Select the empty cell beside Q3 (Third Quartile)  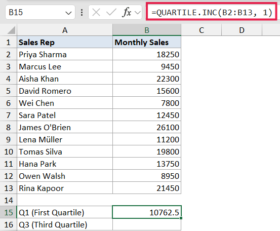click(x=147, y=224)
